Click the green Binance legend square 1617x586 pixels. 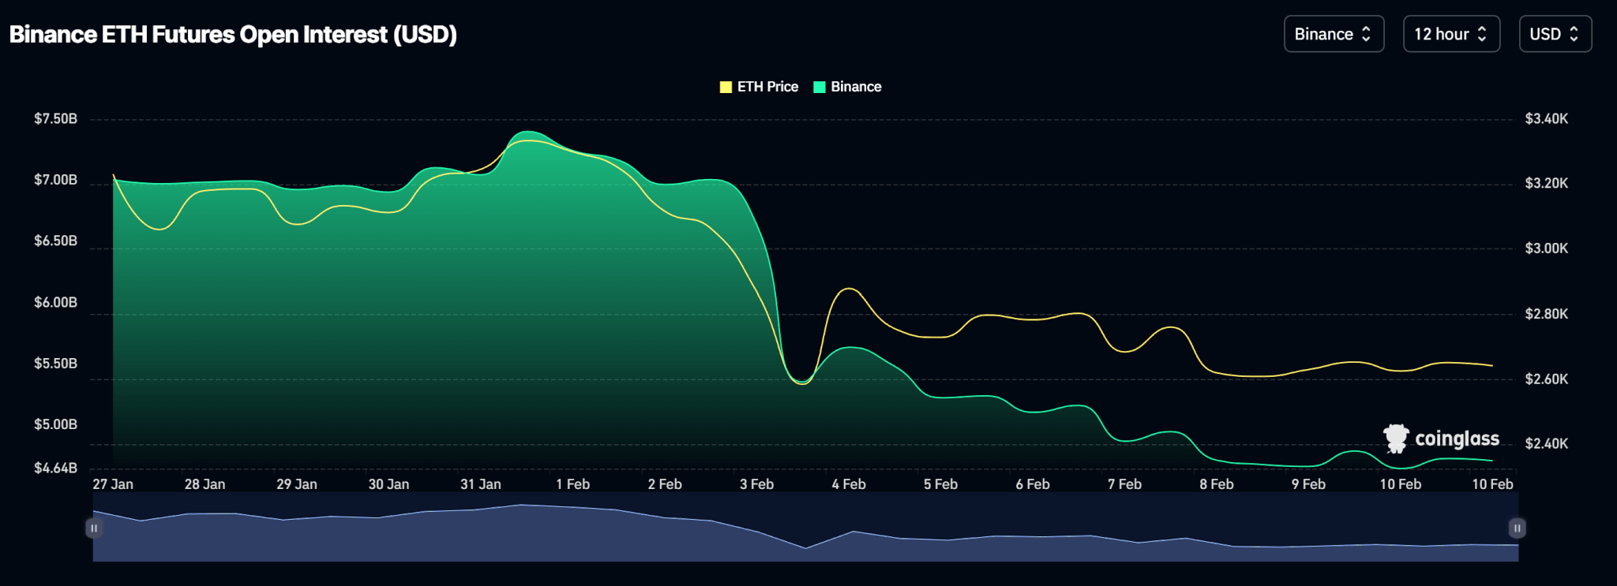820,87
